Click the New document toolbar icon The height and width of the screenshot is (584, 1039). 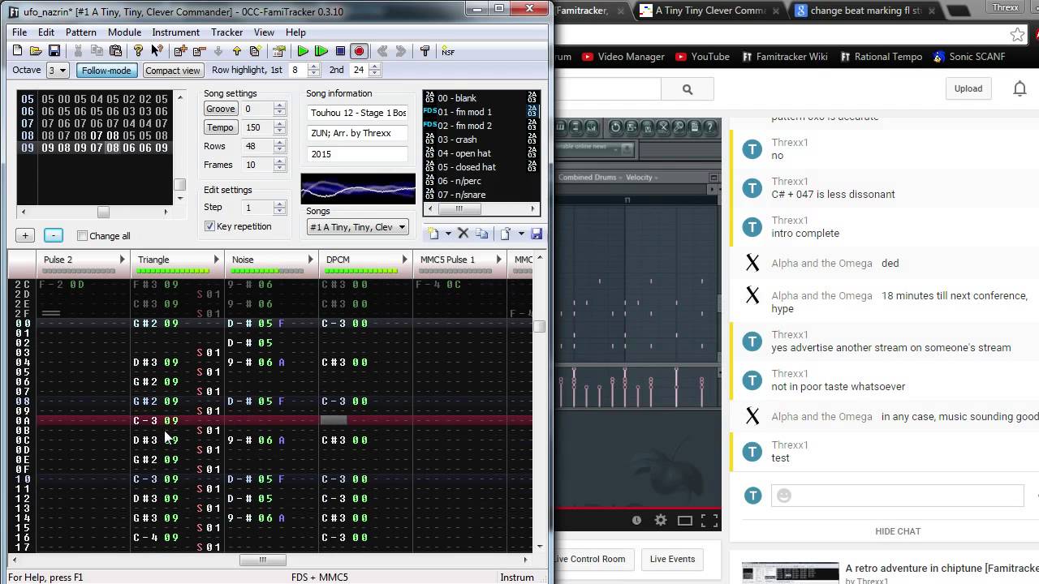(x=18, y=51)
